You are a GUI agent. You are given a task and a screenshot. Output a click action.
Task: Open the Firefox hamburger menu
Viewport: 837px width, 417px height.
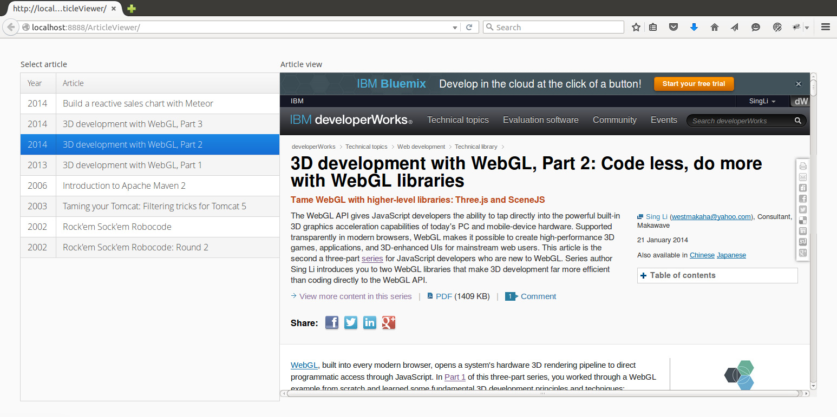tap(826, 27)
